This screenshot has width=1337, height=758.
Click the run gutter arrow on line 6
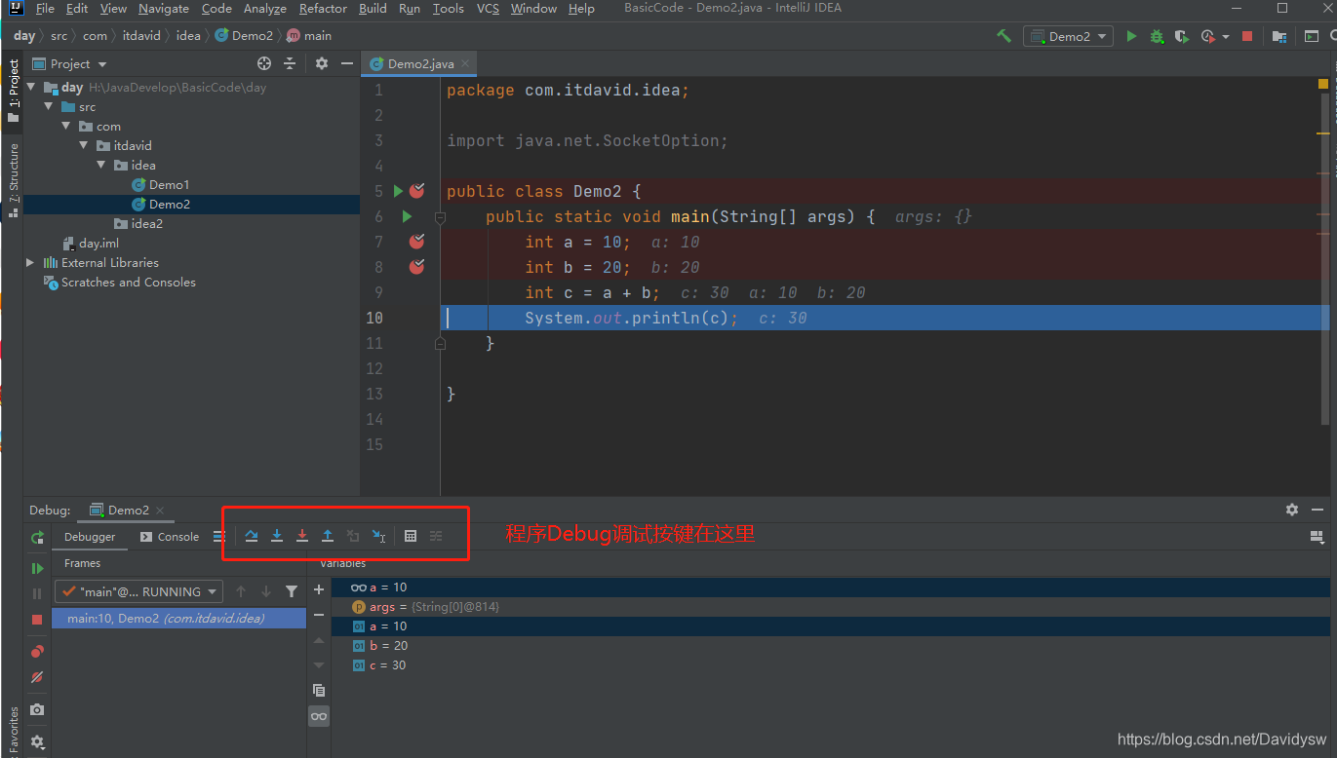407,216
